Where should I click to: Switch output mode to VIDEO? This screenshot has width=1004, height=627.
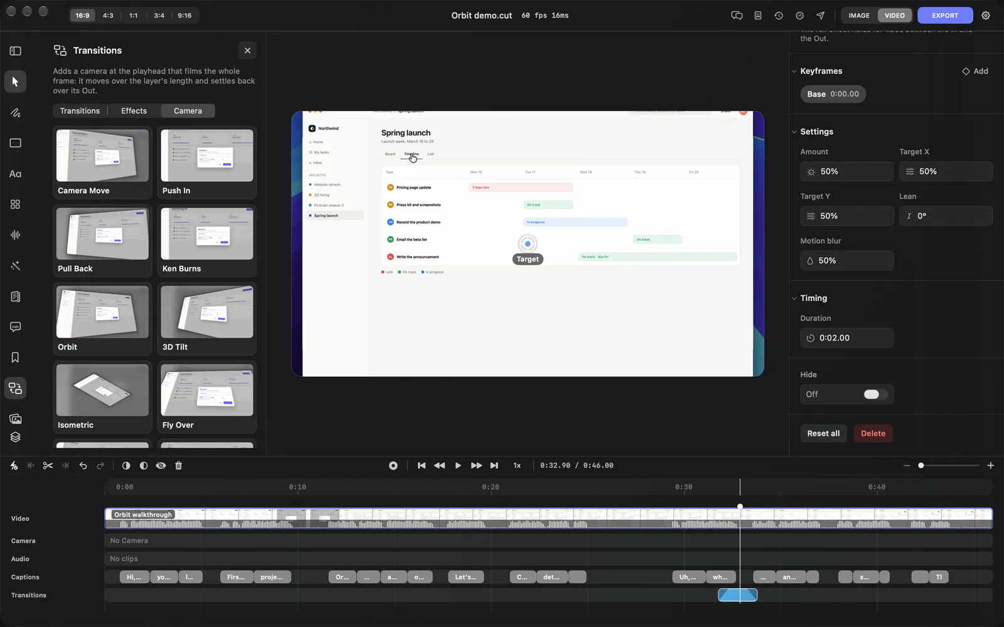tap(895, 16)
